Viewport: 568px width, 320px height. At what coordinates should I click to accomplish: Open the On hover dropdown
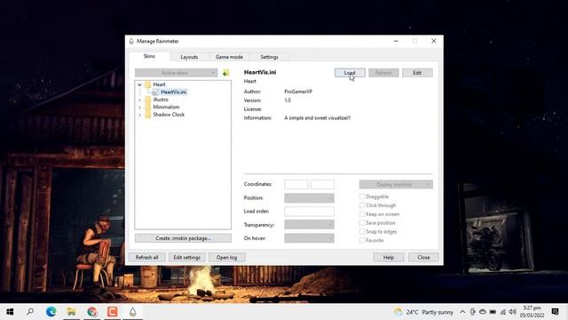coord(310,238)
